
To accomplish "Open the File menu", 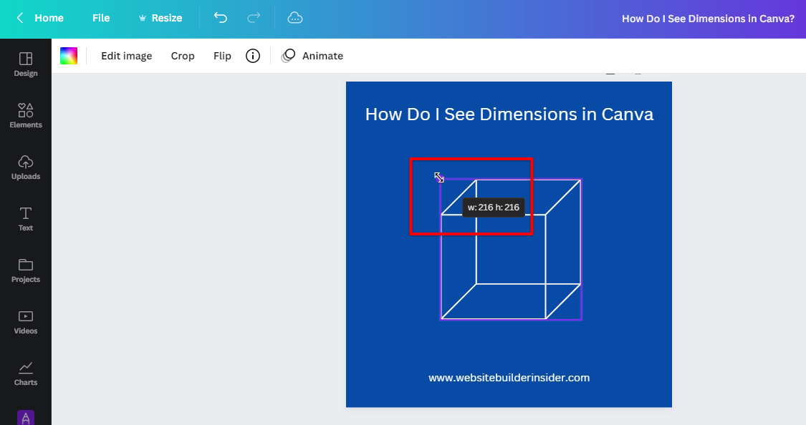I will coord(101,18).
